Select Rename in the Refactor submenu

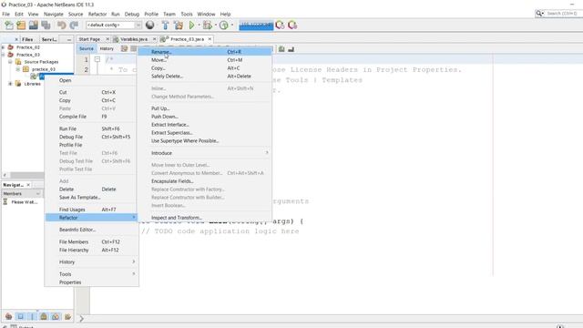pyautogui.click(x=205, y=52)
